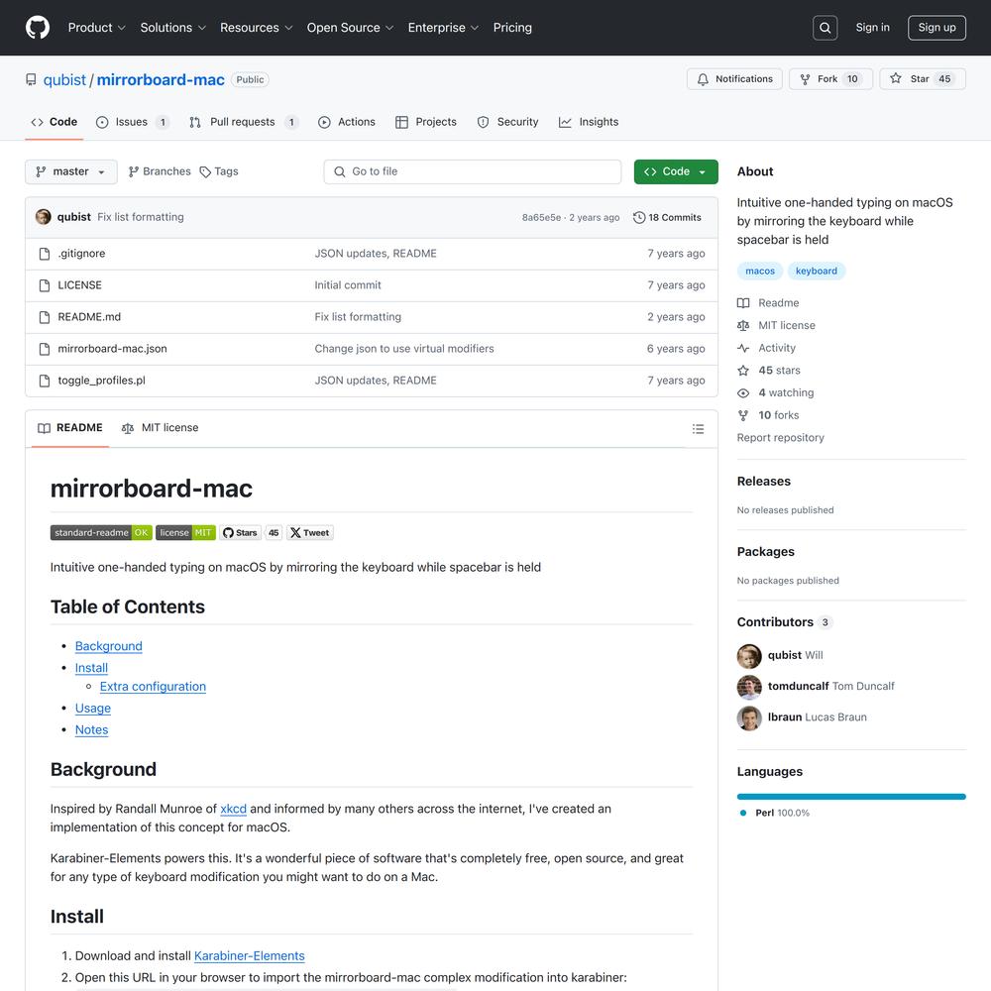Click the Readme book icon in About
Viewport: 991px width, 991px height.
pos(743,303)
